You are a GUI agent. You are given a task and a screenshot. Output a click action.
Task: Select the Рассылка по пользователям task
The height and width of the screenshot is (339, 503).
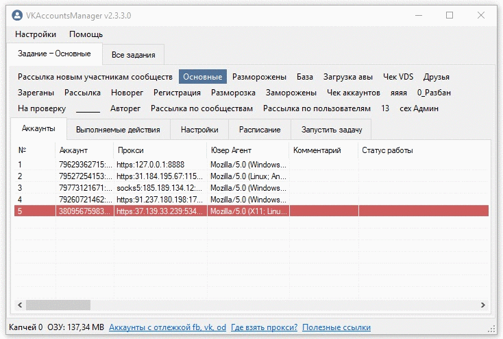(x=317, y=108)
